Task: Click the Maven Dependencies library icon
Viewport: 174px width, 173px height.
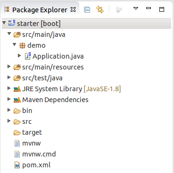Action: tap(17, 100)
